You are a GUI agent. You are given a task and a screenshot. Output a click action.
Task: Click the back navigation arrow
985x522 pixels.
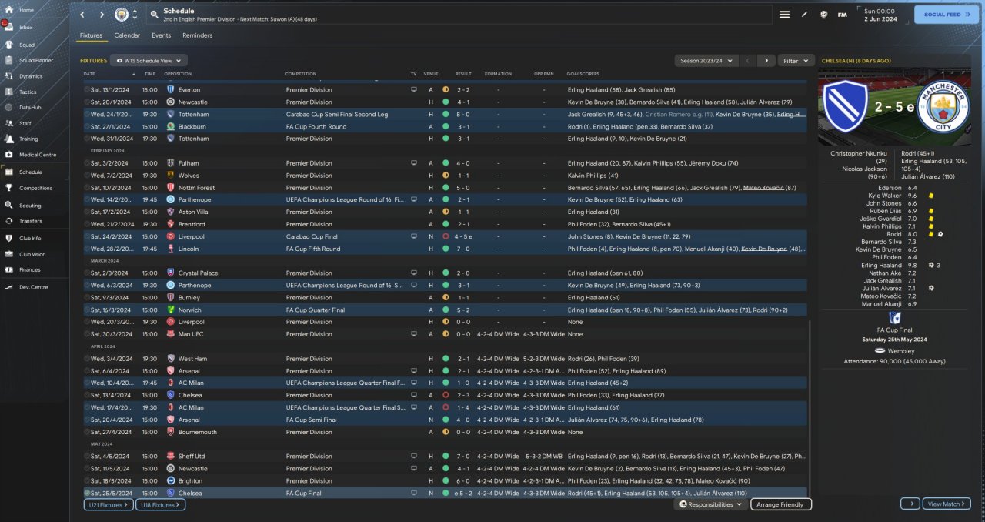(x=82, y=15)
